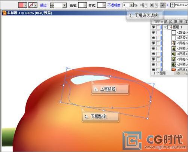Click the 图层 1 layer thumbnail
The image size is (188, 152).
point(170,27)
